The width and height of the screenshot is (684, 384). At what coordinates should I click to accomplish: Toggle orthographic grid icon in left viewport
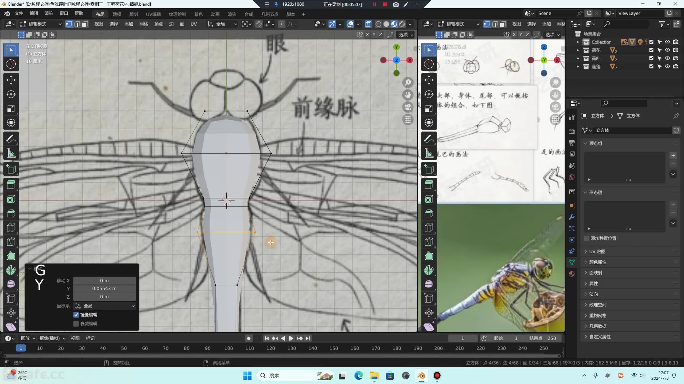pyautogui.click(x=408, y=120)
